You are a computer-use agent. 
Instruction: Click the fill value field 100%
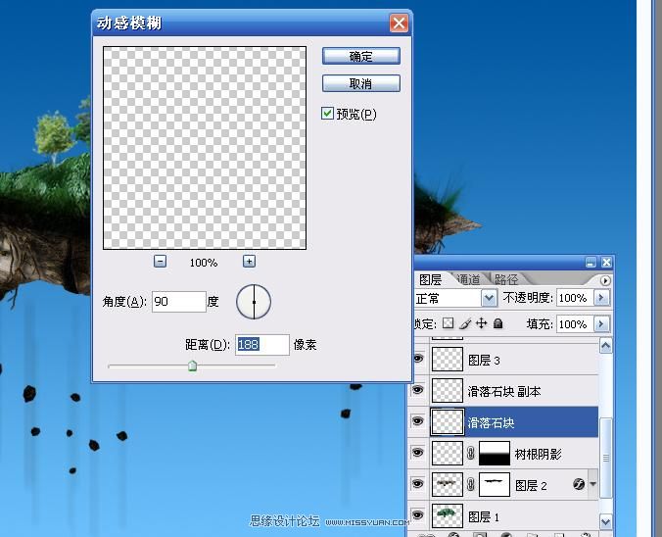[x=576, y=324]
